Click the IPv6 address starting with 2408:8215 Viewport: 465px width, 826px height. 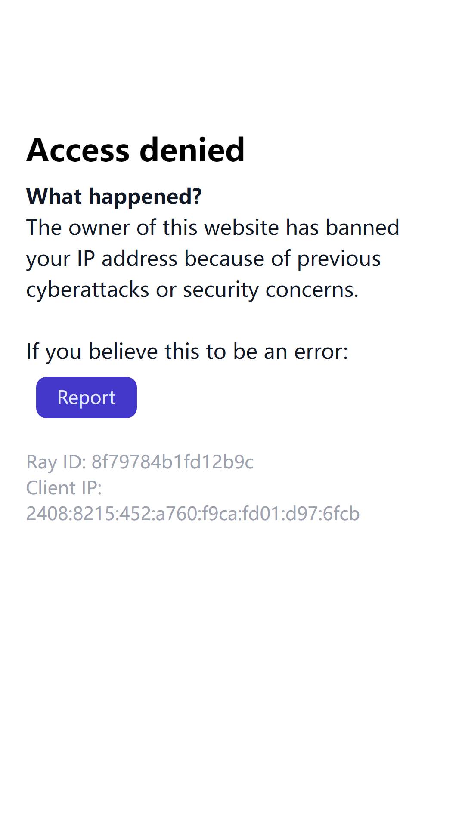tap(193, 514)
